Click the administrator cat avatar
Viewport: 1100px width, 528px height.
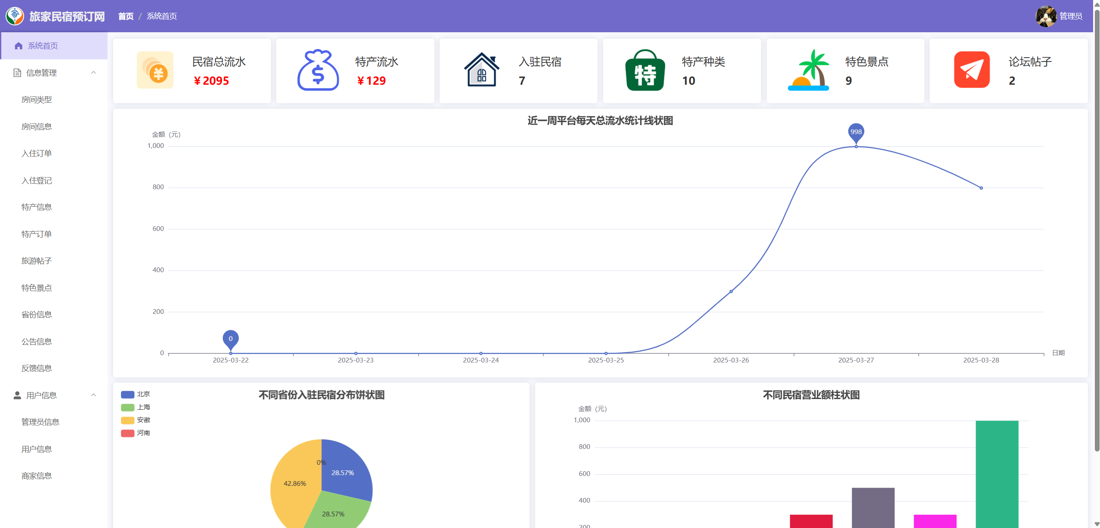[1046, 16]
